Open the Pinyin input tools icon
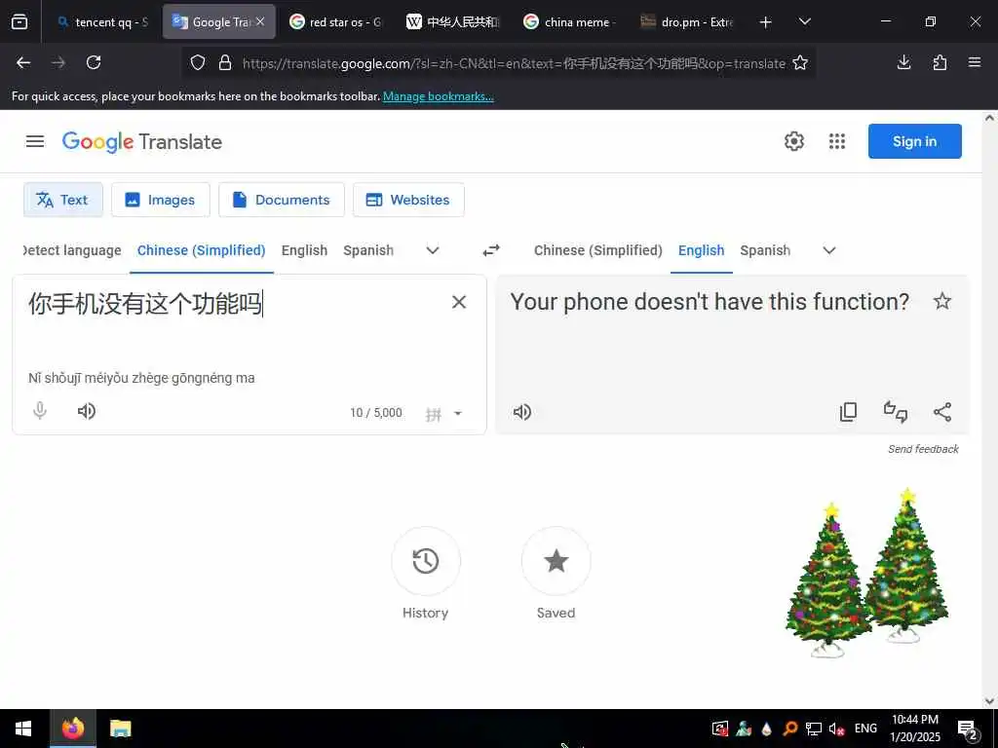The height and width of the screenshot is (748, 998). tap(434, 414)
